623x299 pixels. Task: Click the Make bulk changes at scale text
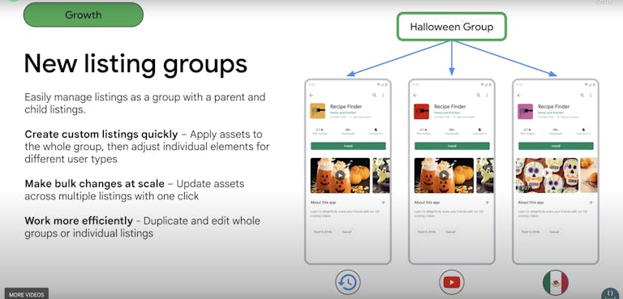[95, 184]
